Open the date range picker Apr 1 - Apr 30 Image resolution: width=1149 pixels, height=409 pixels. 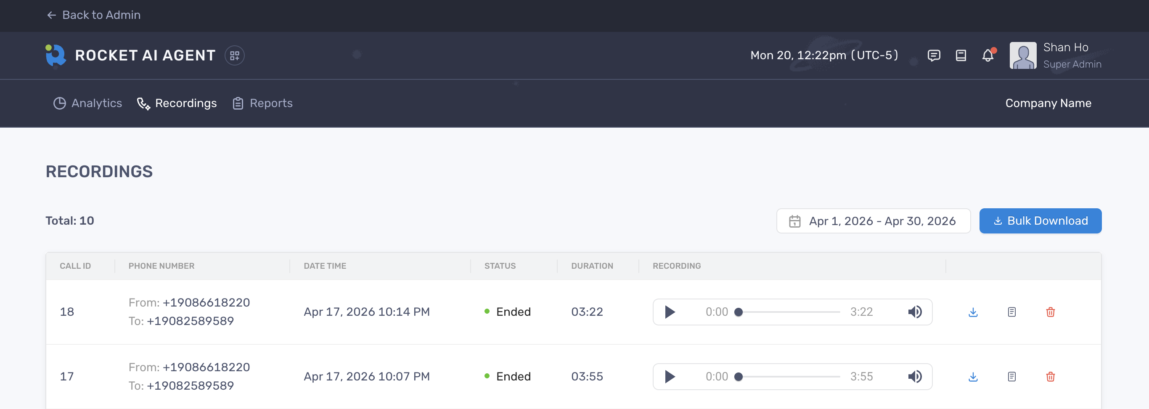(874, 221)
